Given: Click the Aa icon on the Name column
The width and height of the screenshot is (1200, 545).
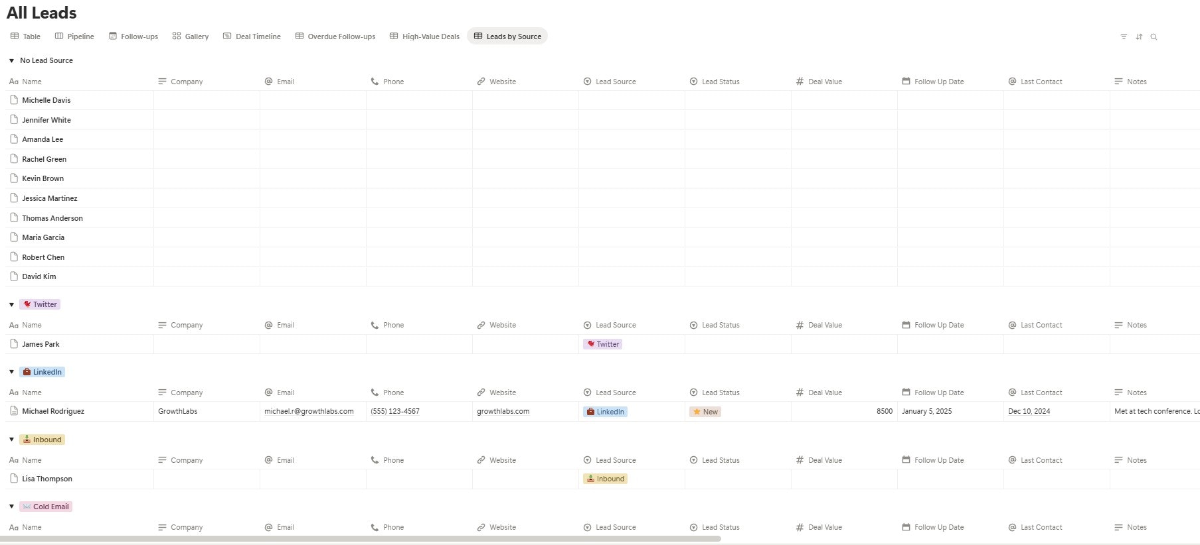Looking at the screenshot, I should (x=13, y=81).
